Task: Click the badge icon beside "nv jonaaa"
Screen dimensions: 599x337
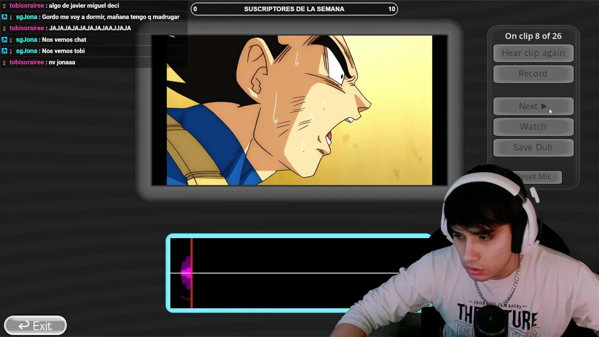Action: coord(4,62)
